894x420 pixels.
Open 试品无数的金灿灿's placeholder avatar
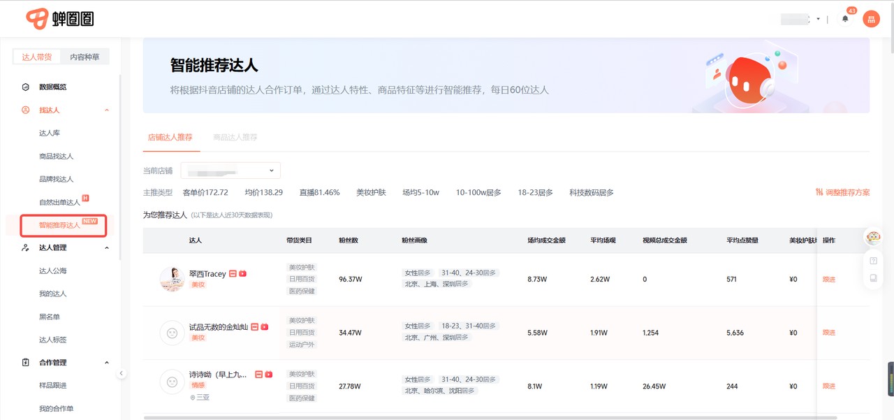pyautogui.click(x=172, y=333)
